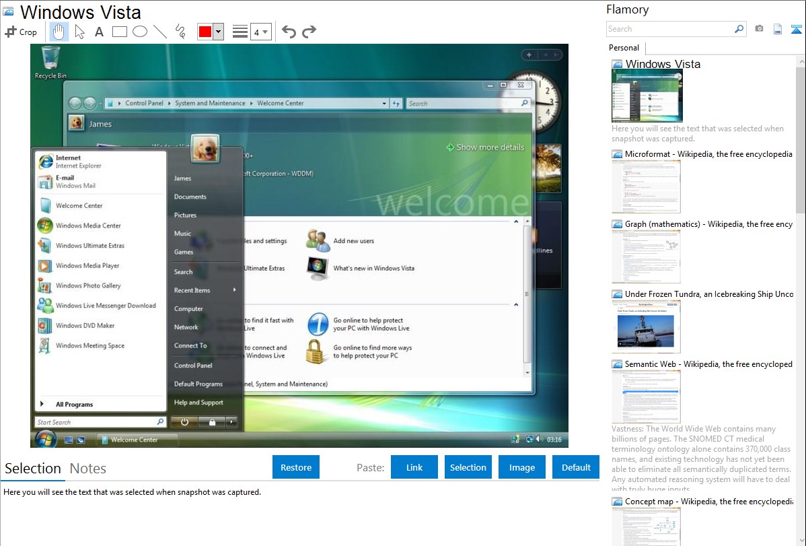Collapse the first Welcome Center section chevron
The image size is (806, 546).
pos(516,221)
